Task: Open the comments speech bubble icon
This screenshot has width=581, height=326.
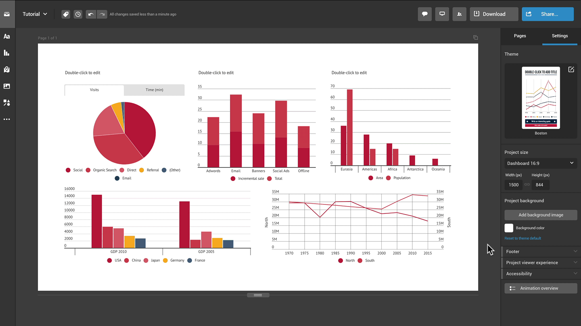Action: 425,14
